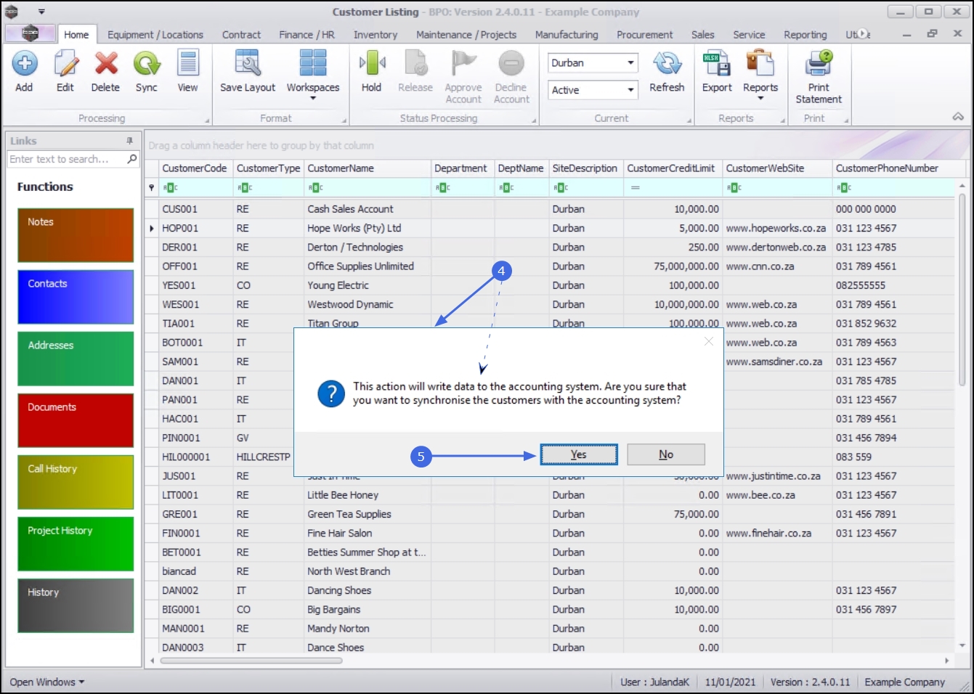
Task: Open the Documents function tile
Action: (x=76, y=420)
